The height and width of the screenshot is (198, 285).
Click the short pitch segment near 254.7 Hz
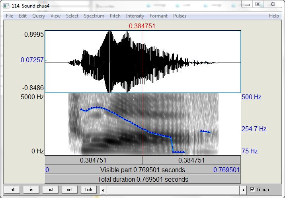pyautogui.click(x=205, y=131)
